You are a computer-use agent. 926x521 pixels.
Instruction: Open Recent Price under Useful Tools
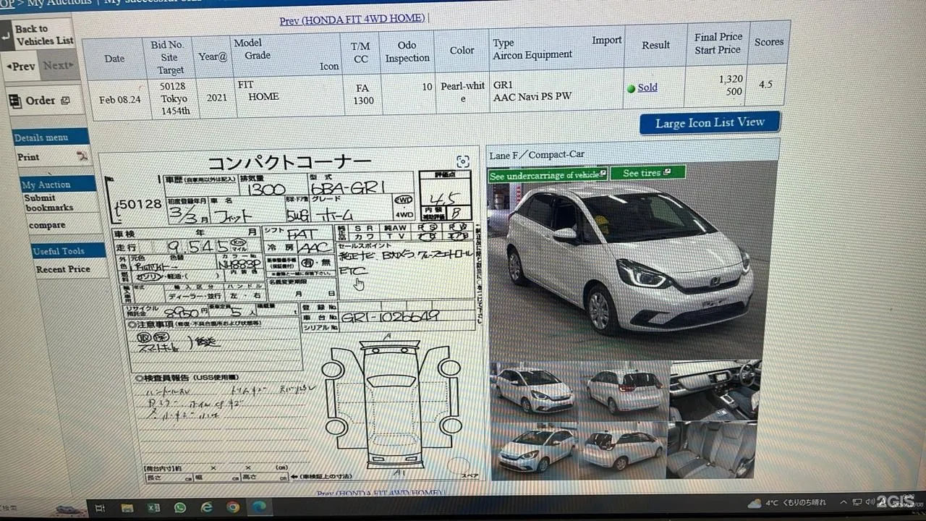(x=63, y=269)
